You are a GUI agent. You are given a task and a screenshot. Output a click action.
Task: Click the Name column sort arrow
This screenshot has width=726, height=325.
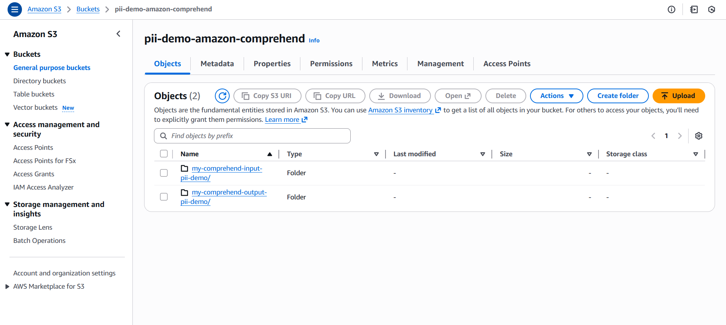click(270, 154)
